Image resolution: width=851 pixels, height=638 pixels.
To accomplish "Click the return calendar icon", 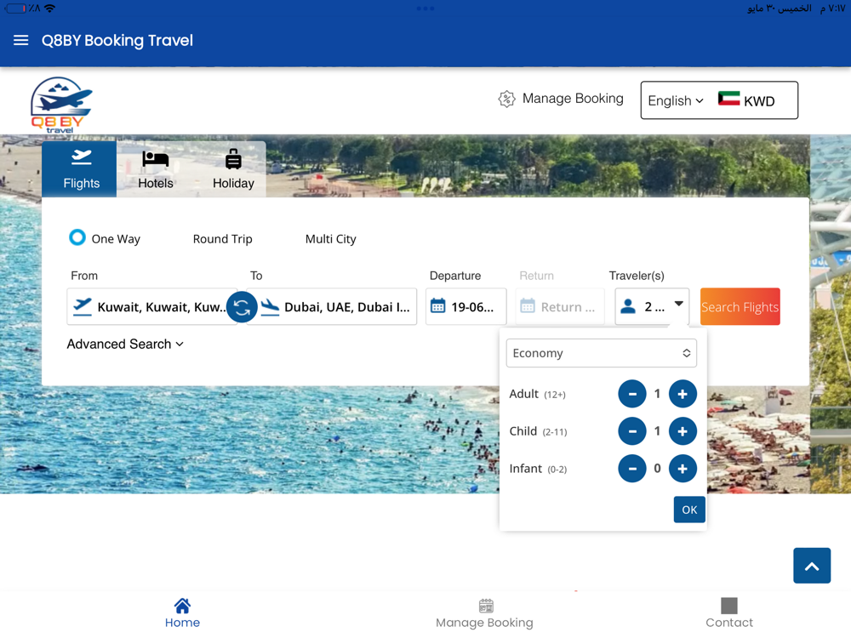I will click(x=528, y=306).
